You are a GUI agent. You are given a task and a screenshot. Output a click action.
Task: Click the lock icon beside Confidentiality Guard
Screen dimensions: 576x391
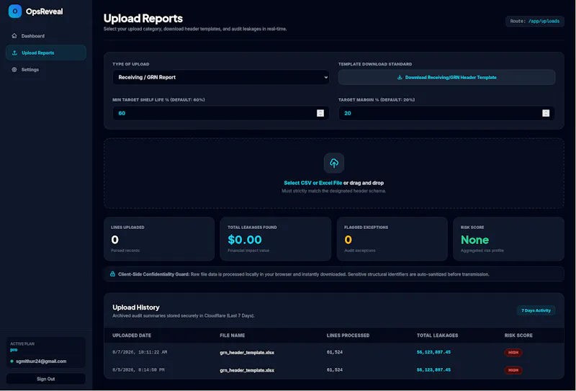click(x=113, y=274)
